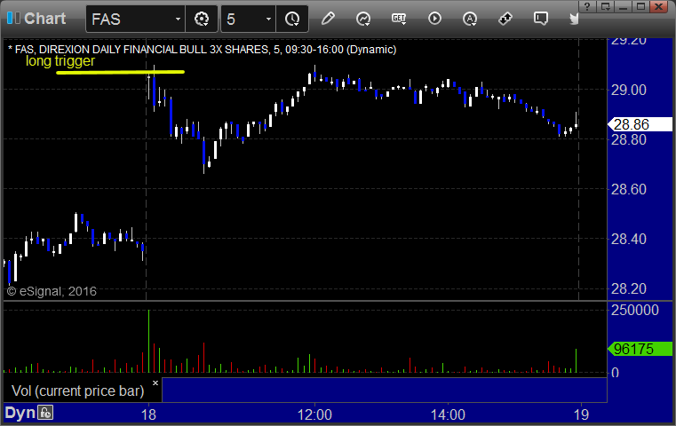676x426 pixels.
Task: Click the 12:00 time axis label
Action: coord(314,414)
